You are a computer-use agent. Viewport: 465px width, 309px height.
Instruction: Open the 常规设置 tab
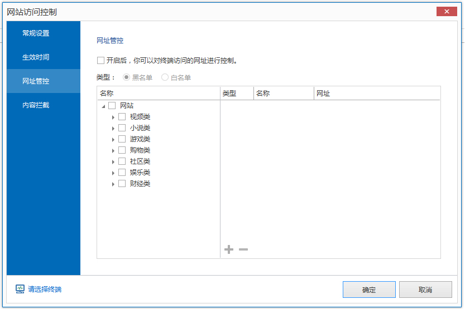click(36, 33)
